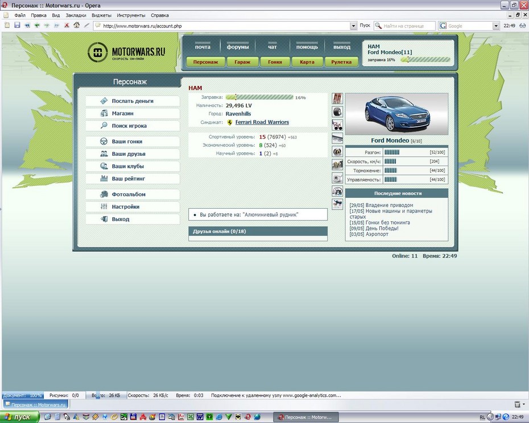Click the last part icon below nitro
The width and height of the screenshot is (529, 423).
coord(337,204)
